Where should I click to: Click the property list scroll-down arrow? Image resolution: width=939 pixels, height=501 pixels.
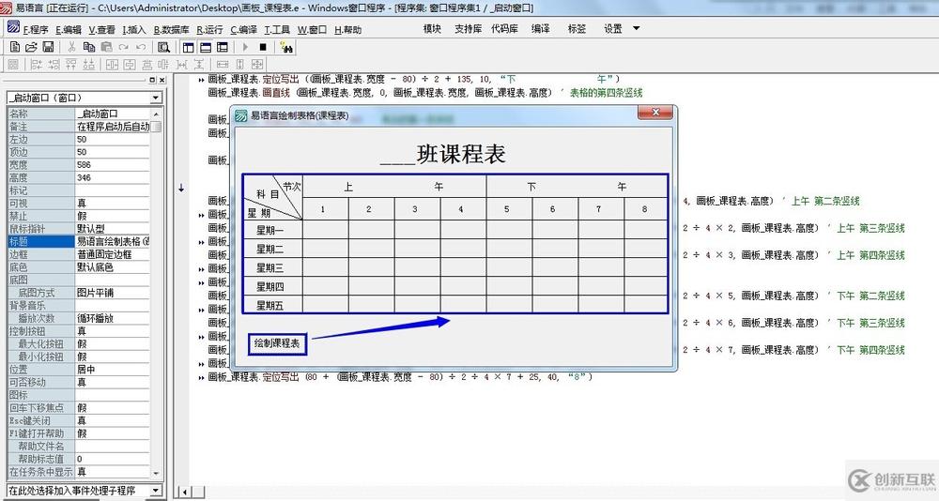pos(156,473)
